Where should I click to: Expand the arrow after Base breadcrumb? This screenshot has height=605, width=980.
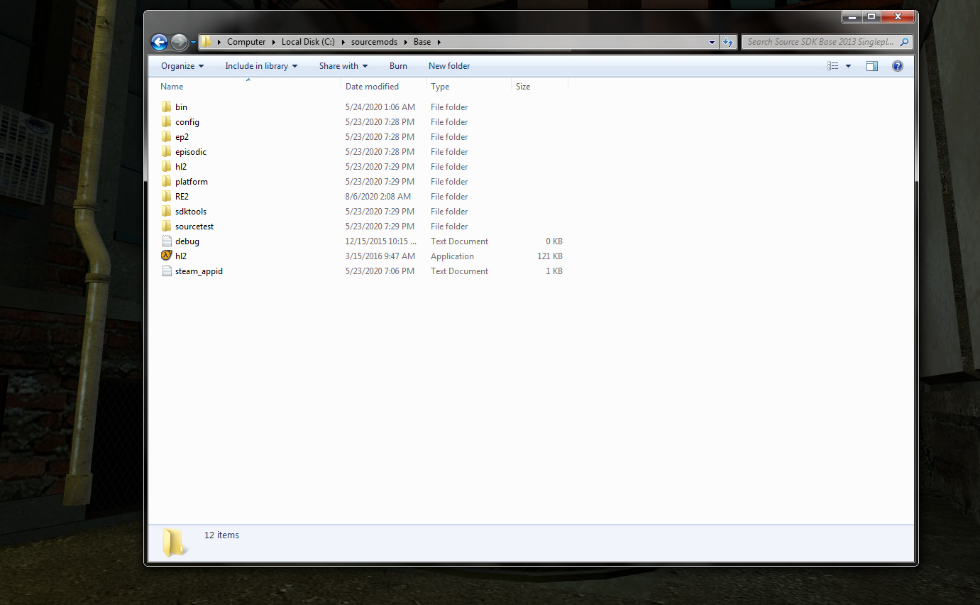(x=439, y=42)
